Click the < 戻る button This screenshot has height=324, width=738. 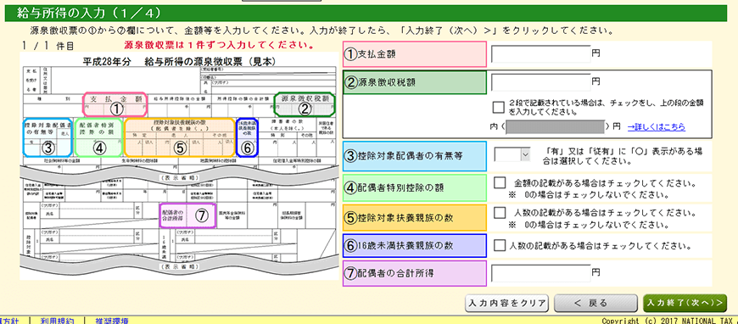(x=595, y=303)
